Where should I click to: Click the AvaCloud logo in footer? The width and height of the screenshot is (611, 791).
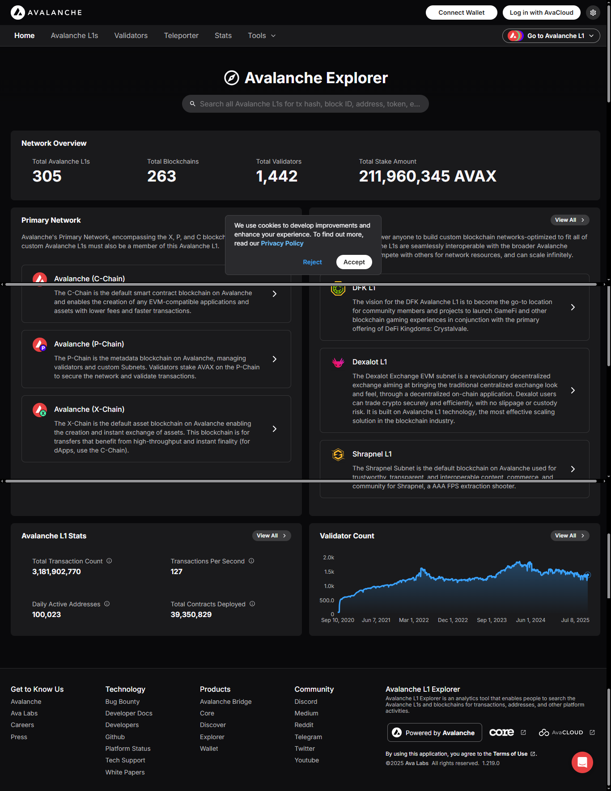[x=561, y=732]
